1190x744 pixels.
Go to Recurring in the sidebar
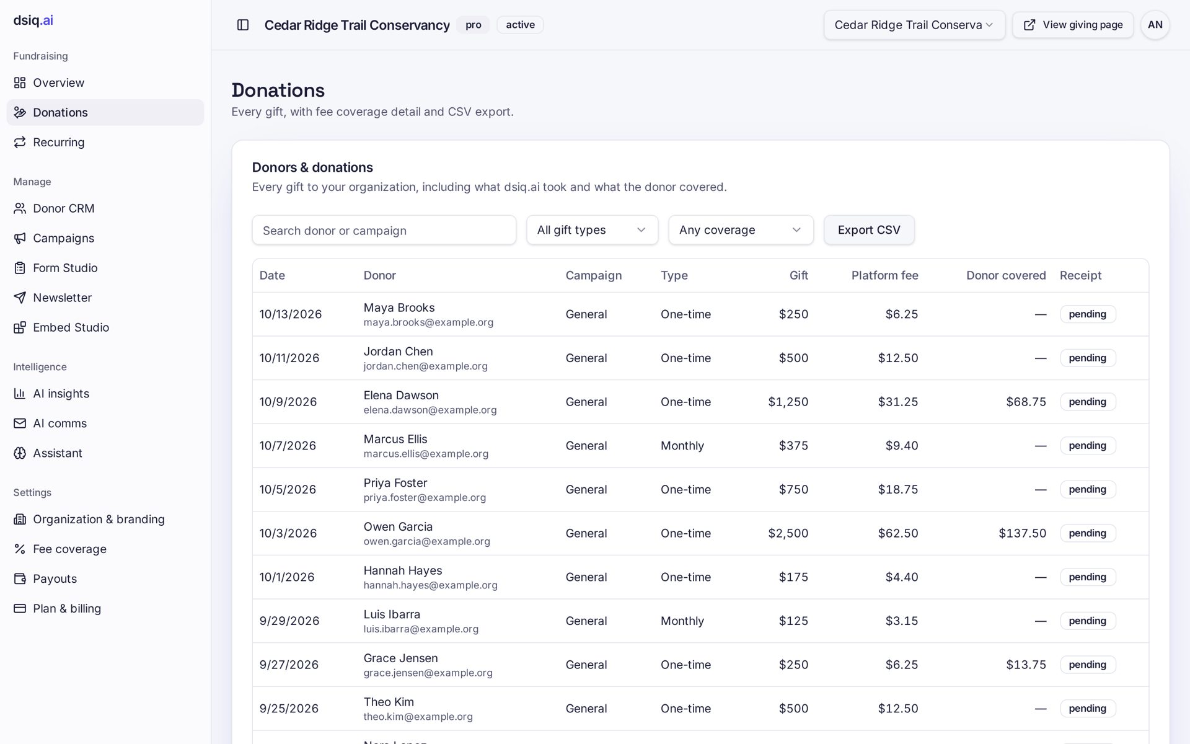pos(105,142)
